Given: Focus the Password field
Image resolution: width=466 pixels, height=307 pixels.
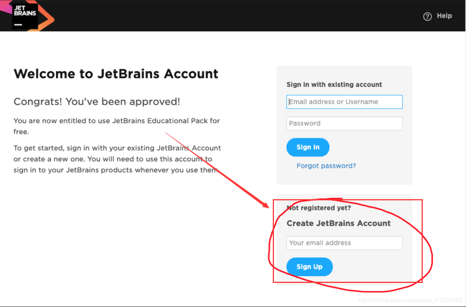Looking at the screenshot, I should pos(344,123).
